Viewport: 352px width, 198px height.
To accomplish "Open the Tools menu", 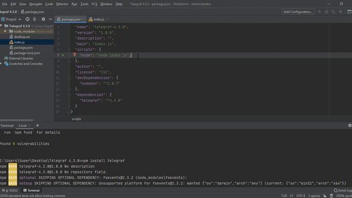I will tap(84, 4).
